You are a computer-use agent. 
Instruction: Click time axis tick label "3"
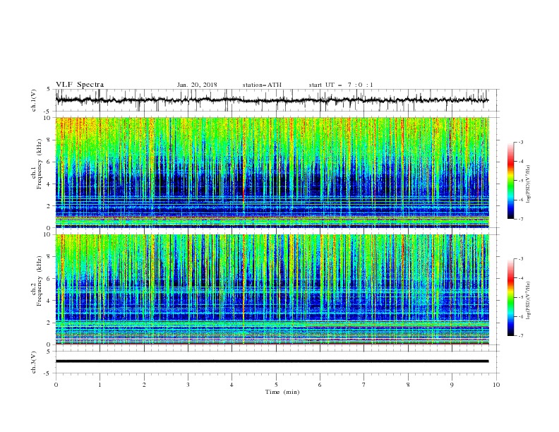pos(188,385)
